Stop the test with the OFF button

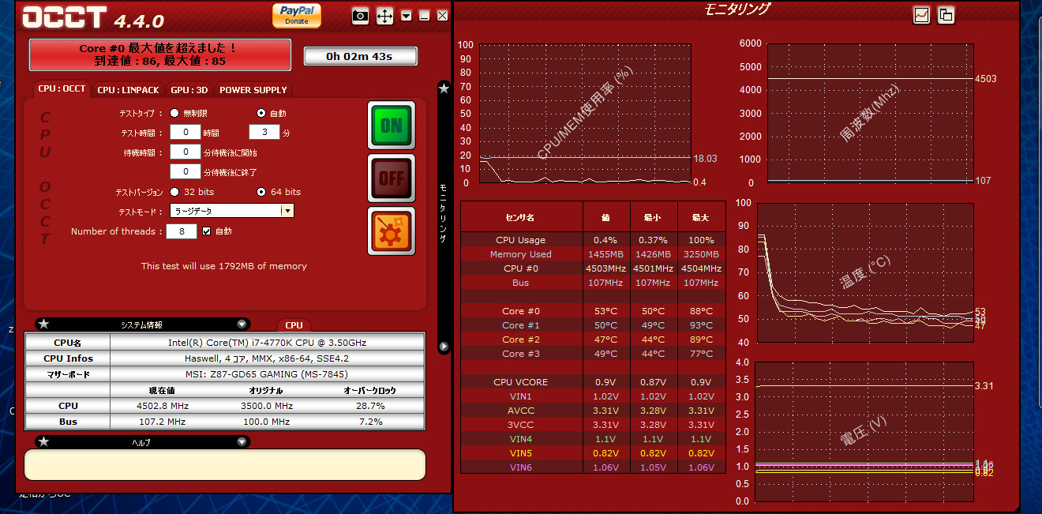pyautogui.click(x=392, y=178)
